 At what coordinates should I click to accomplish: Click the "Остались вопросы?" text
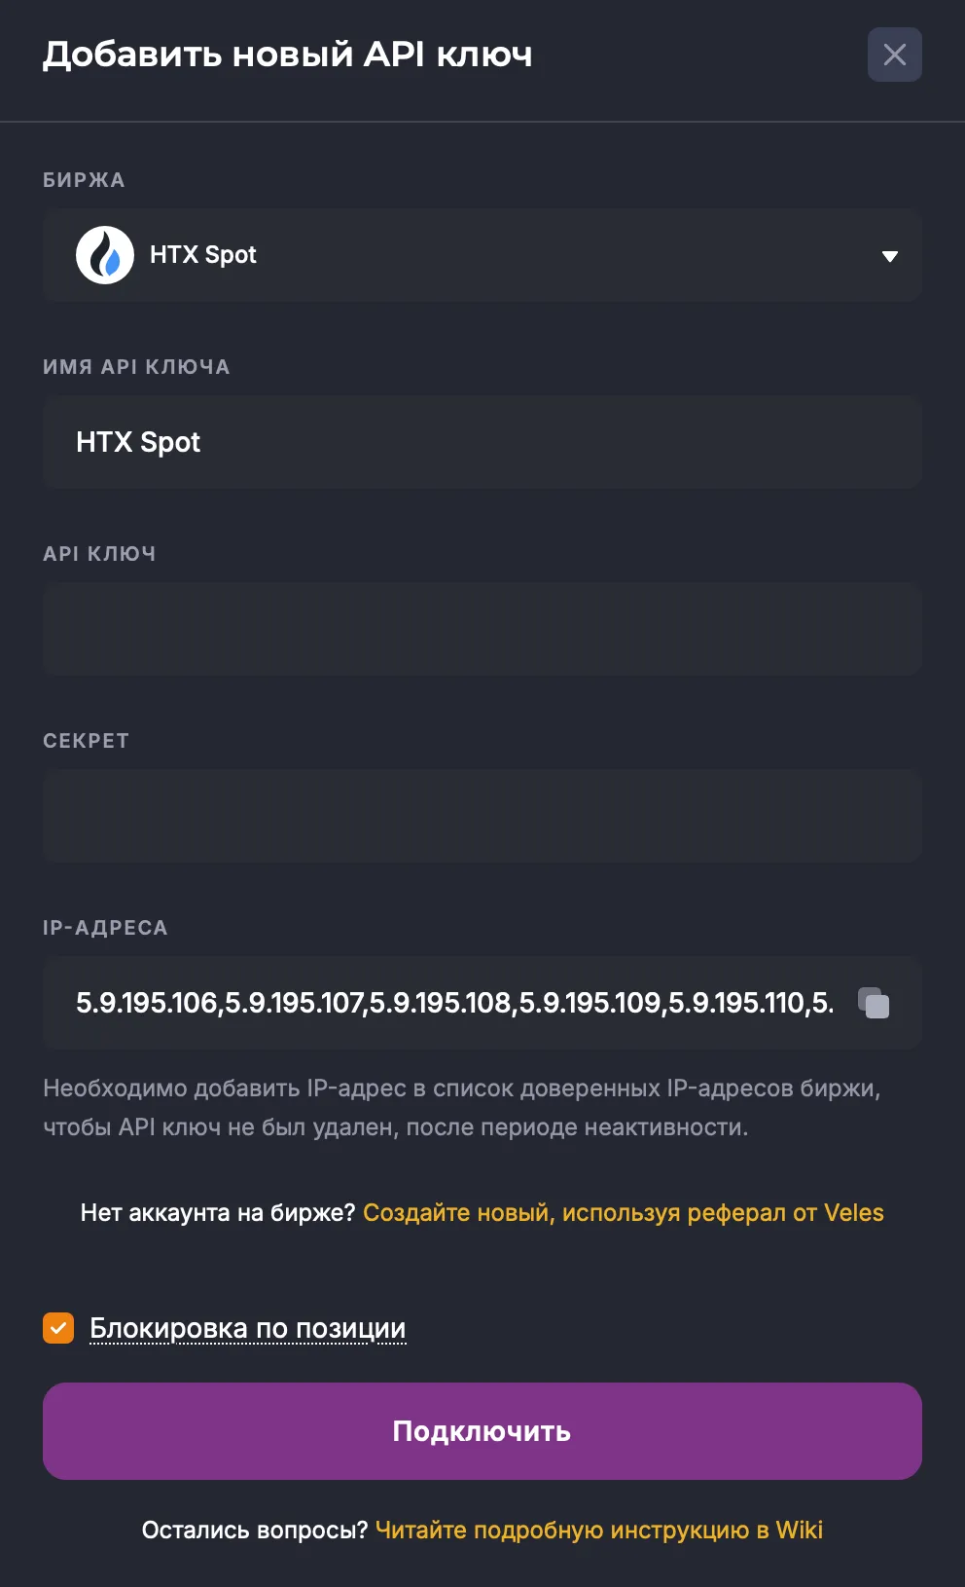click(x=254, y=1531)
